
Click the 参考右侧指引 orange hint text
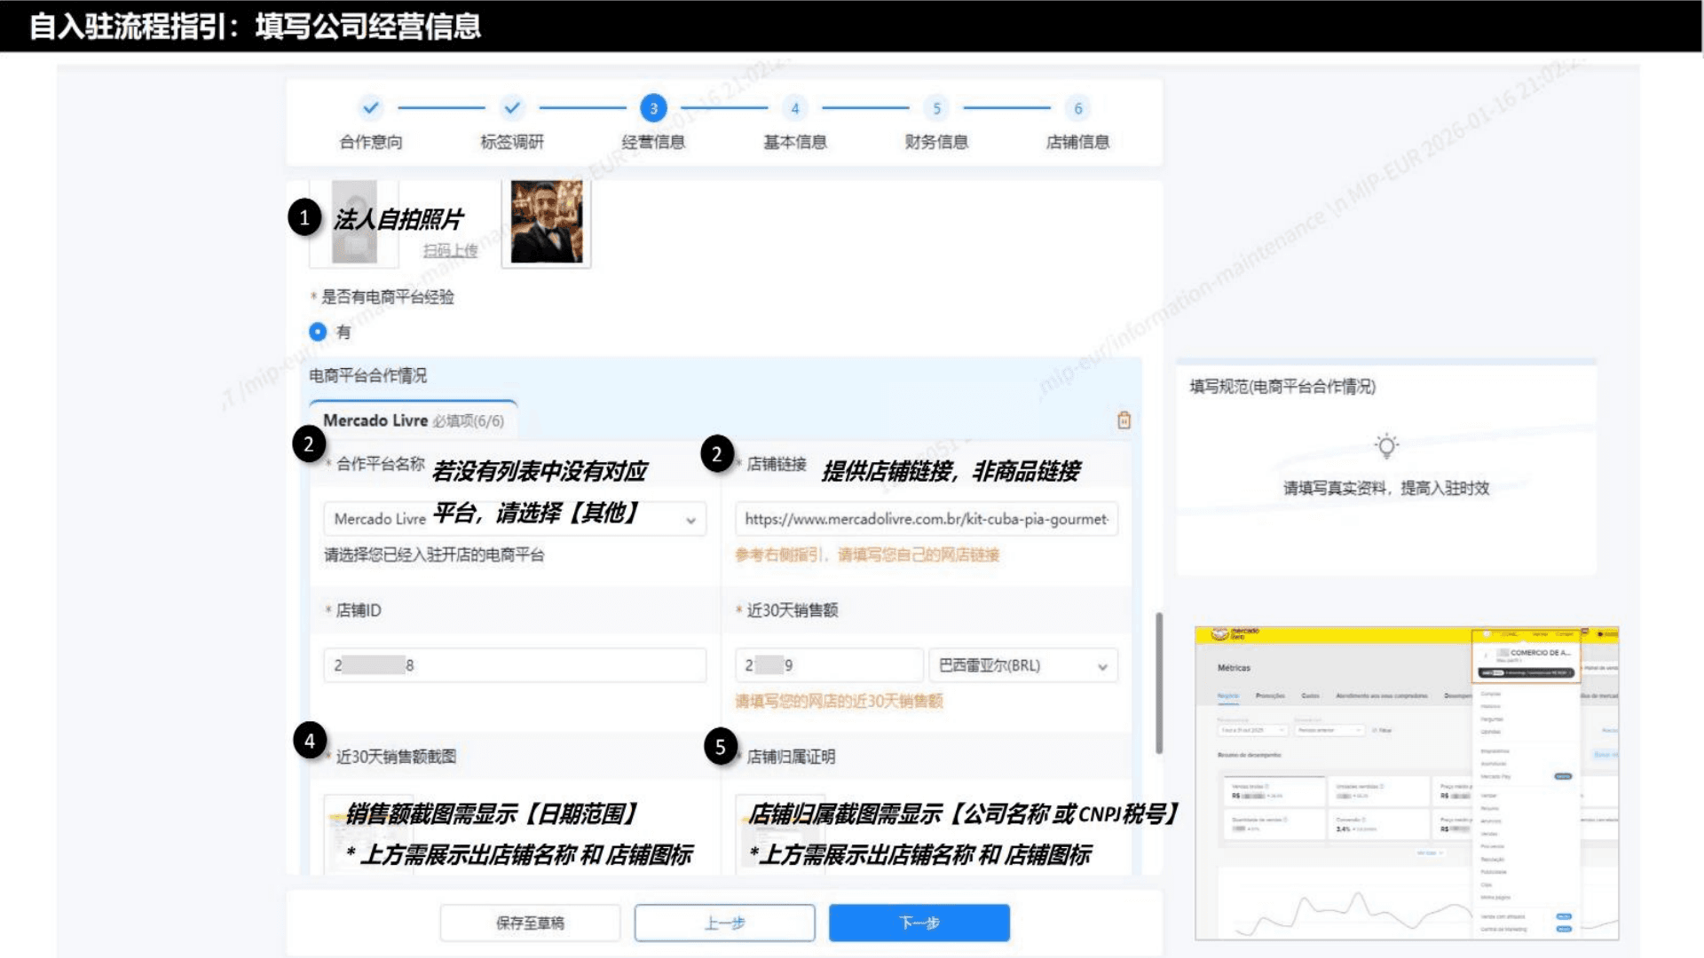pyautogui.click(x=867, y=554)
